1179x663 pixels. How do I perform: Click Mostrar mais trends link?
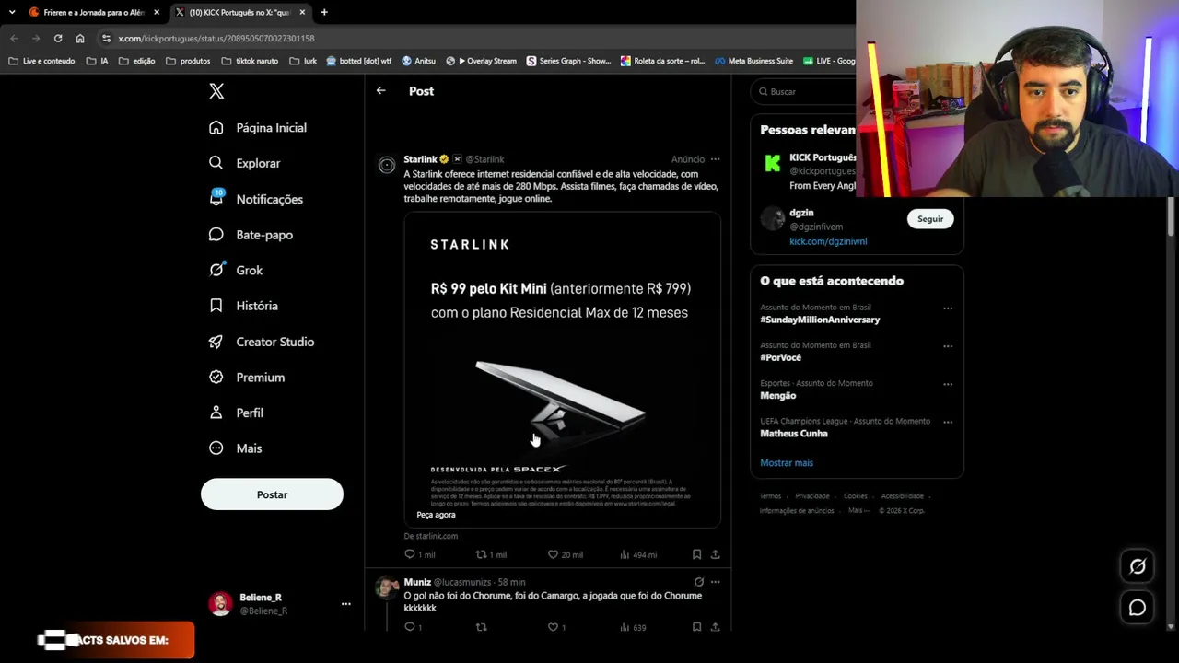click(x=787, y=463)
